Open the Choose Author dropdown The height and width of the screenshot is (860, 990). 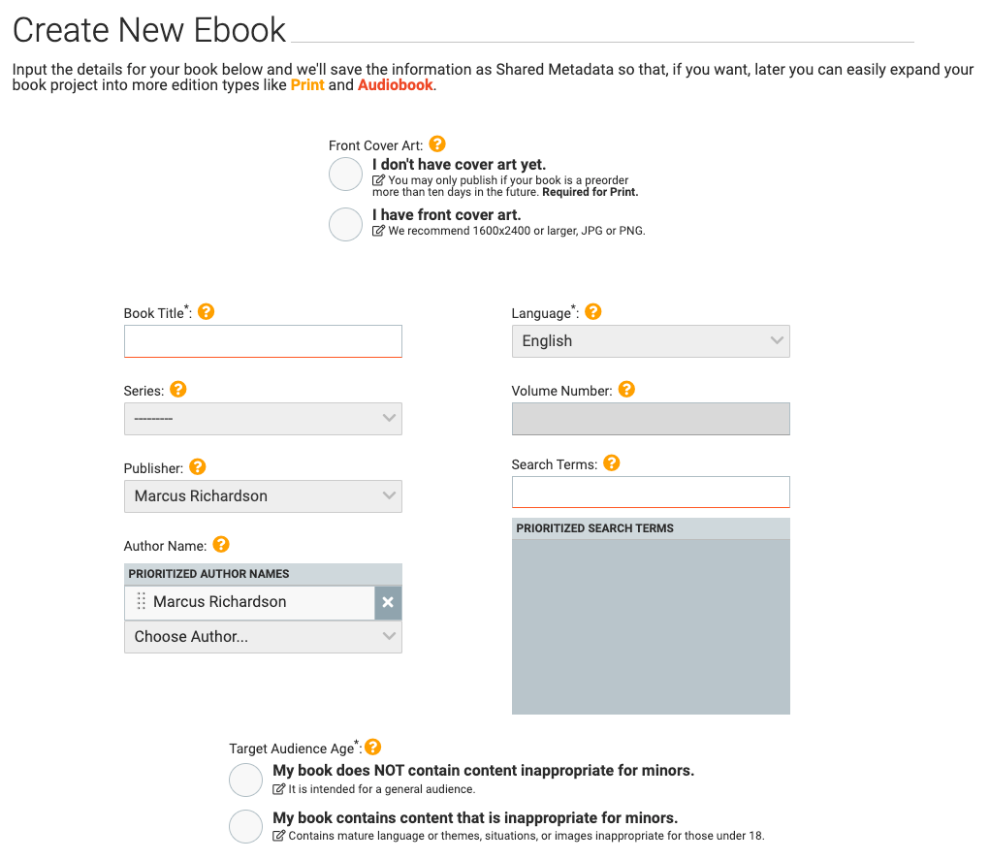click(x=263, y=637)
